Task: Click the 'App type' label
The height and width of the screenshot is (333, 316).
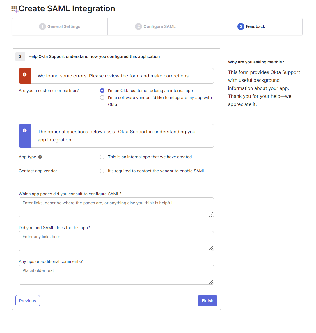Action: point(28,157)
